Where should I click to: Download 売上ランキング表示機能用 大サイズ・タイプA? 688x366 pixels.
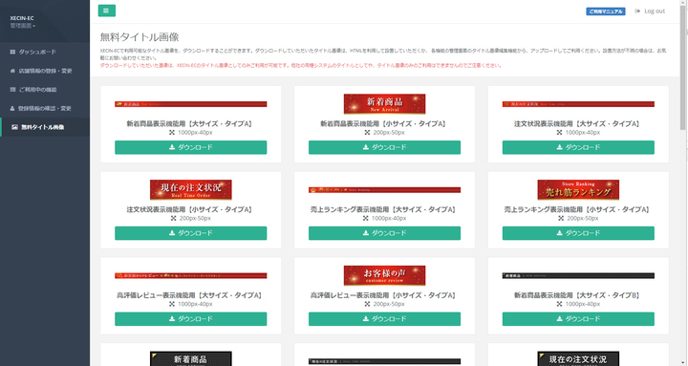(384, 233)
